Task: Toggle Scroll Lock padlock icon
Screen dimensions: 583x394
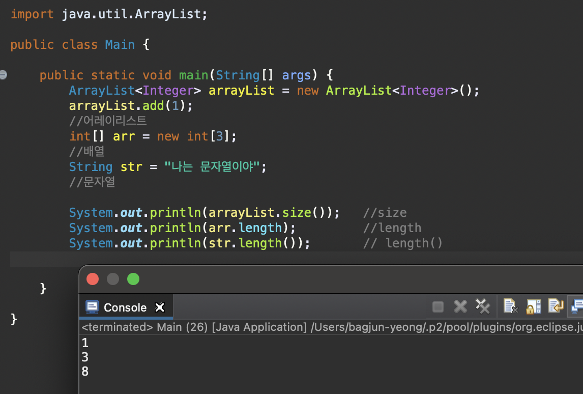Action: 534,306
